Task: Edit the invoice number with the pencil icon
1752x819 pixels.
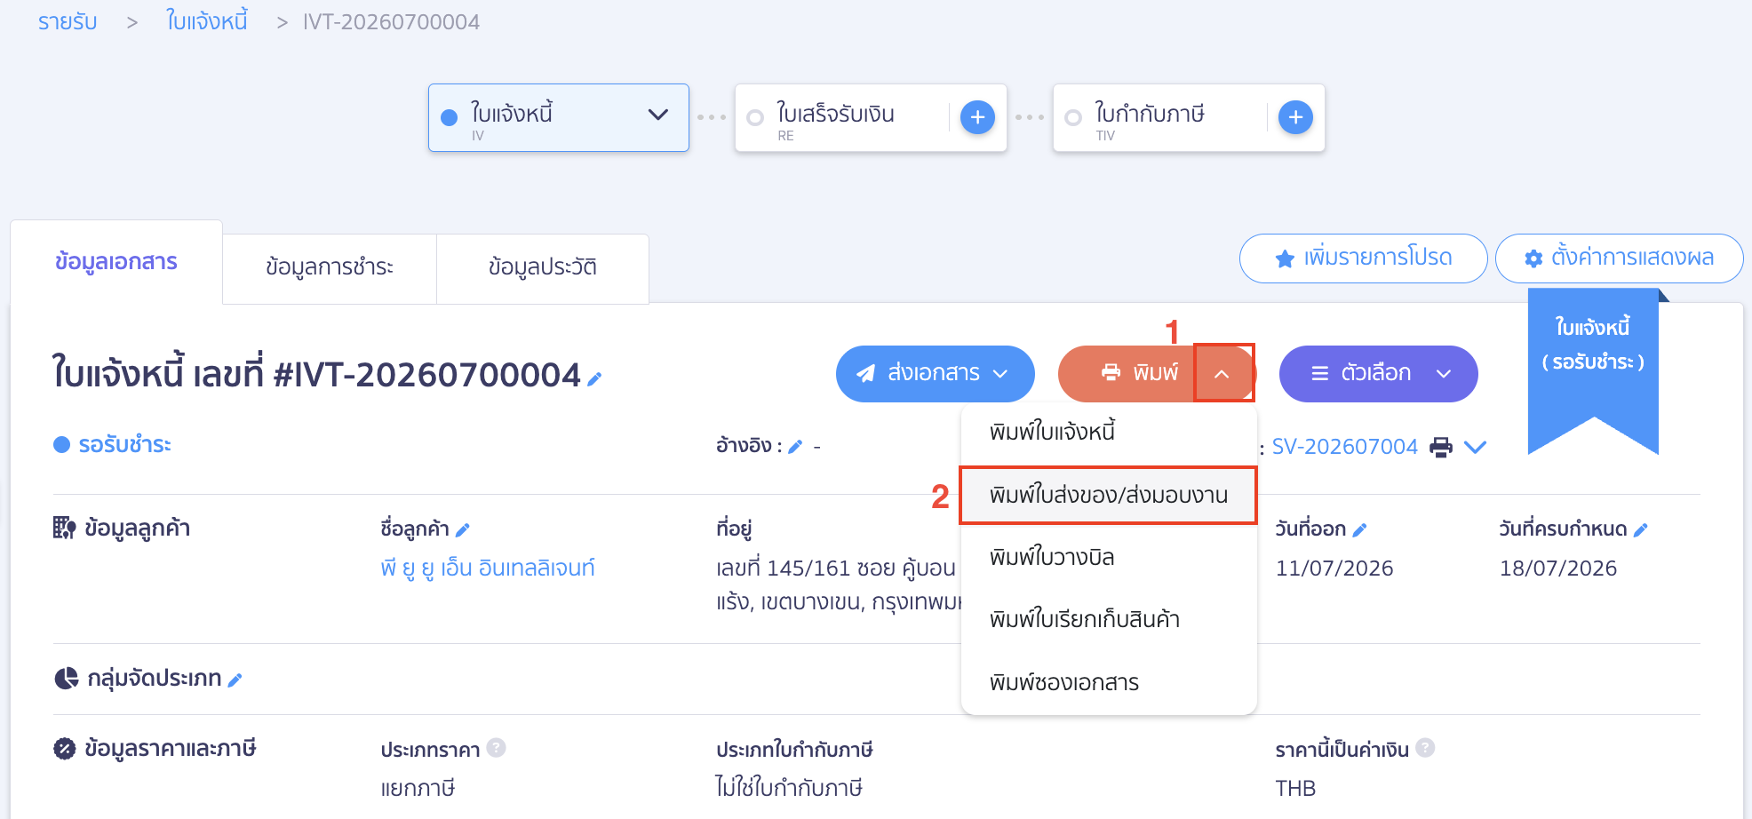Action: (594, 379)
